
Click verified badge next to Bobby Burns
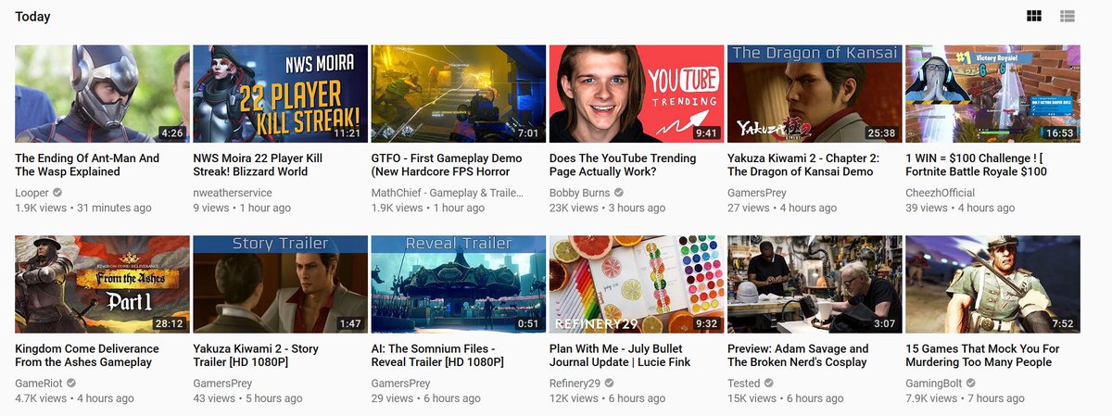(x=620, y=193)
